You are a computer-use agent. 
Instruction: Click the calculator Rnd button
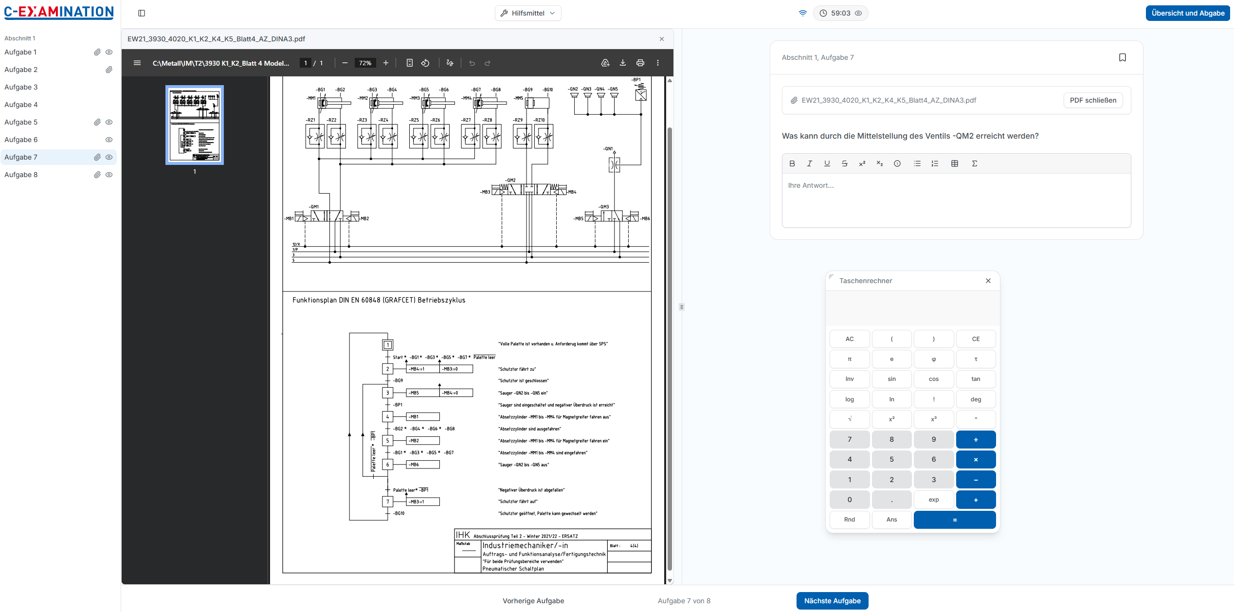[x=850, y=520]
